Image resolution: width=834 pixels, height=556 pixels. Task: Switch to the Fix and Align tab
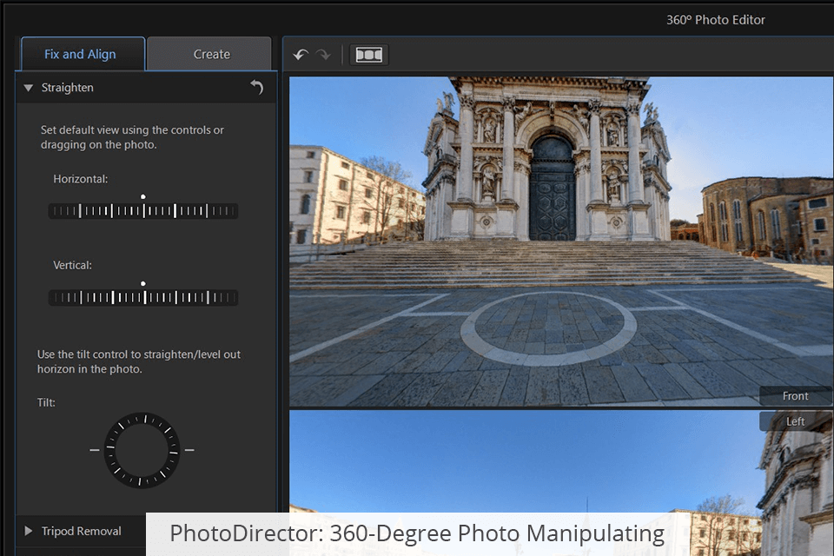click(81, 54)
